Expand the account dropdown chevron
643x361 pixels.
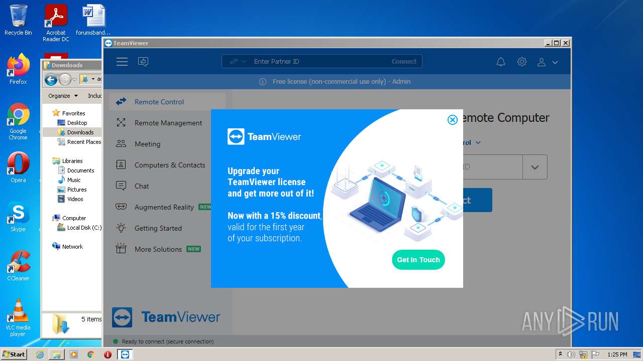(x=555, y=62)
